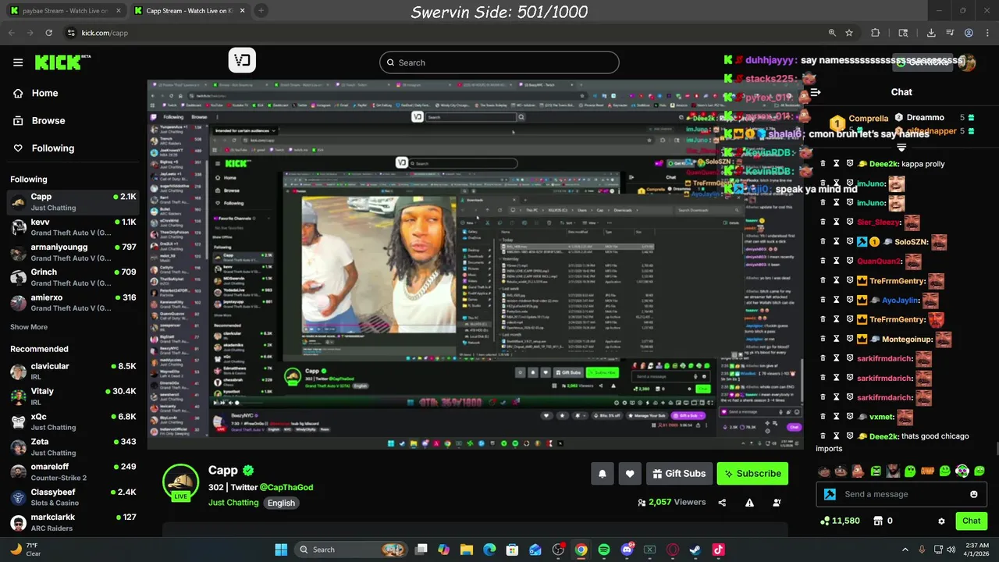This screenshot has height=562, width=999.
Task: Open Steam from the taskbar
Action: point(695,550)
